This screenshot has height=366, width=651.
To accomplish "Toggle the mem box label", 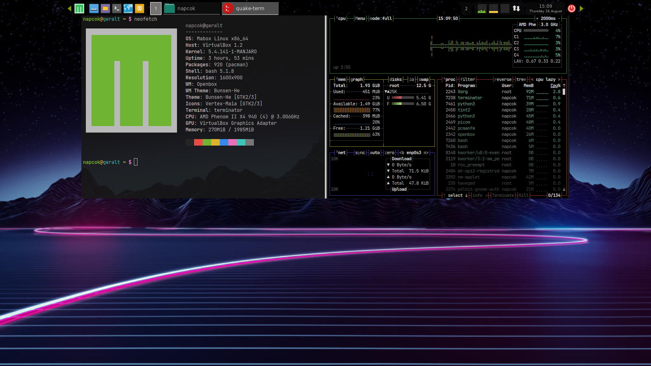I will pos(341,79).
